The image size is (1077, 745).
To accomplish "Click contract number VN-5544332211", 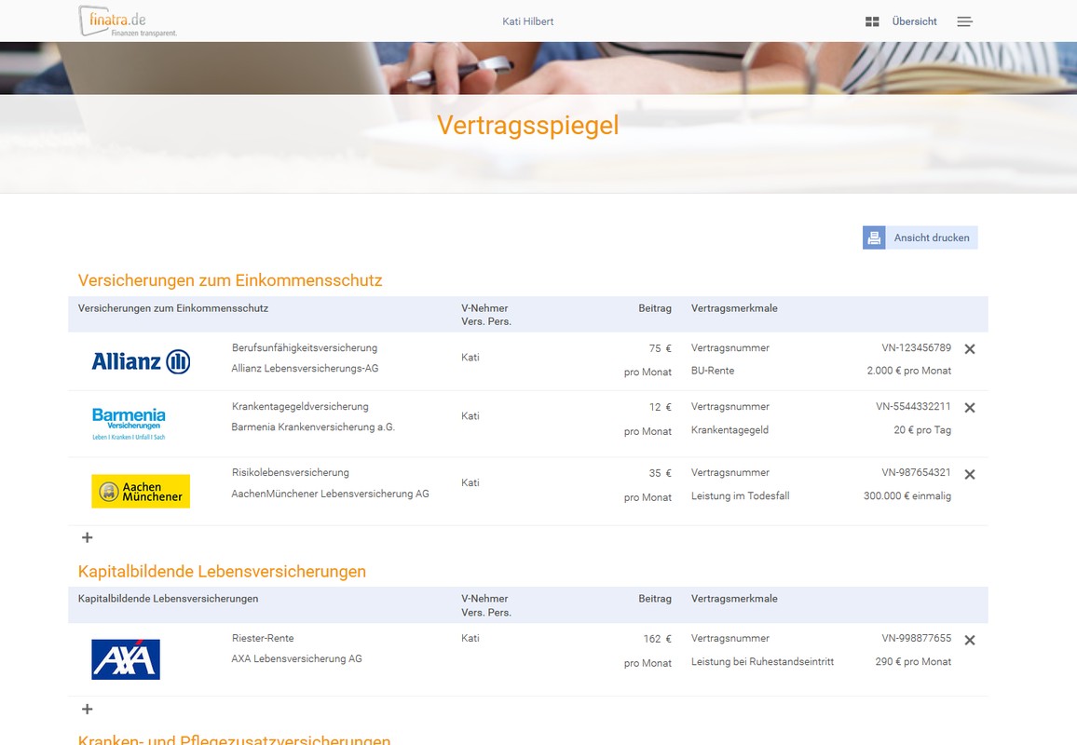I will coord(913,407).
